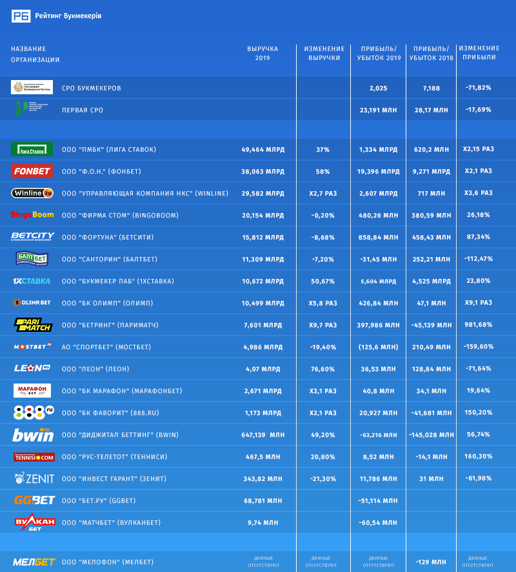Screen dimensions: 516x572
Task: Click Fonbet's 38,063 млрд revenue cell
Action: coord(263,172)
